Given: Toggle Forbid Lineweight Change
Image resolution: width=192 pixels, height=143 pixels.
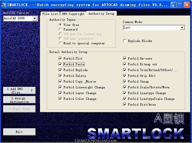Looking at the screenshot, I should (60, 87).
